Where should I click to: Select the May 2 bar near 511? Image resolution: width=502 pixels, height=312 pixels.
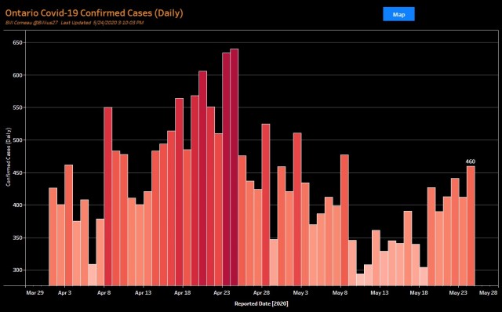pos(297,209)
